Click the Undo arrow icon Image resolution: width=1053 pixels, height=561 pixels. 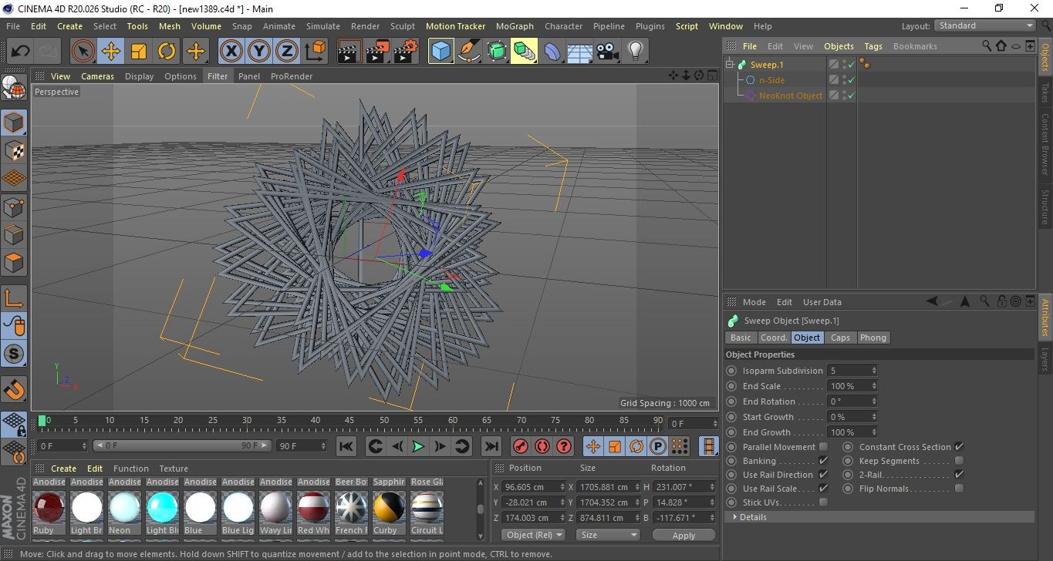tap(21, 52)
